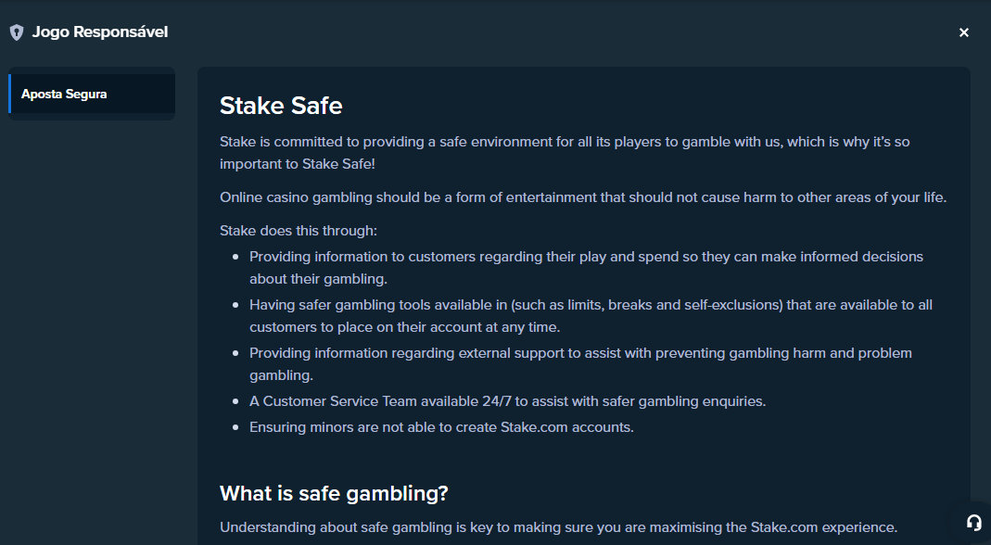Screen dimensions: 991x545
Task: Select the Aposta Segura sidebar tab
Action: pos(93,94)
